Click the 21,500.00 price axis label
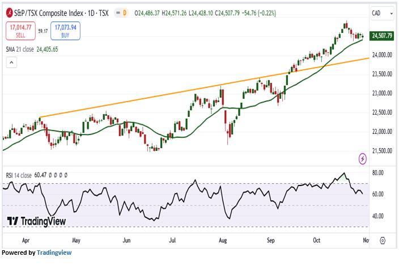This screenshot has height=265, width=399. click(x=382, y=151)
